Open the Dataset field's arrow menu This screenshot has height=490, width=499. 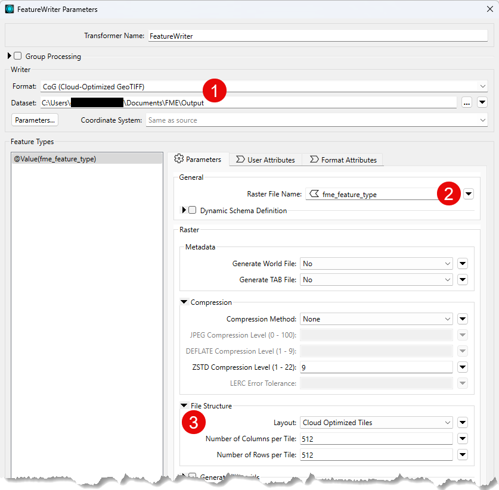coord(482,102)
